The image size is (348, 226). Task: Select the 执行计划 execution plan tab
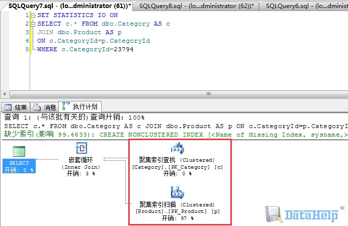[80, 106]
